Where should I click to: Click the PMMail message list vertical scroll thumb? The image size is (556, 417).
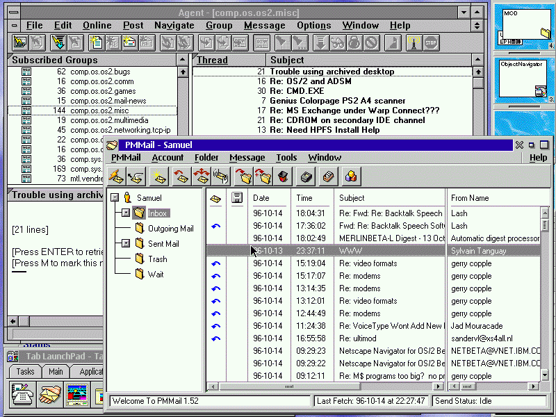[545, 224]
